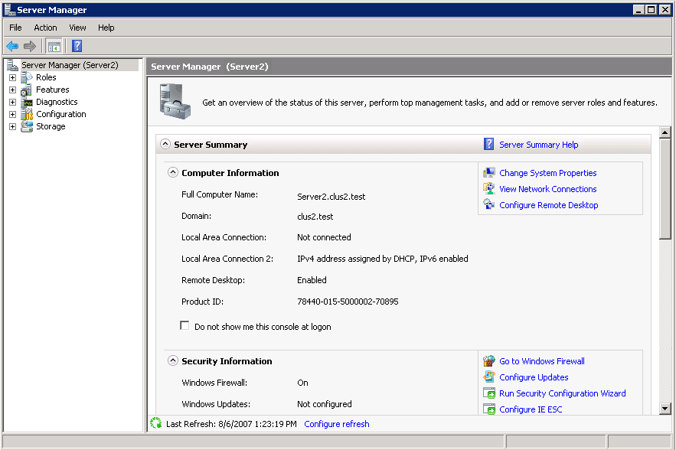Click the Configure Updates icon

pyautogui.click(x=489, y=377)
